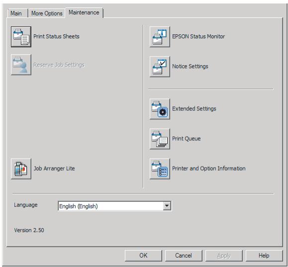Click the Version 2.50 text

(29, 230)
